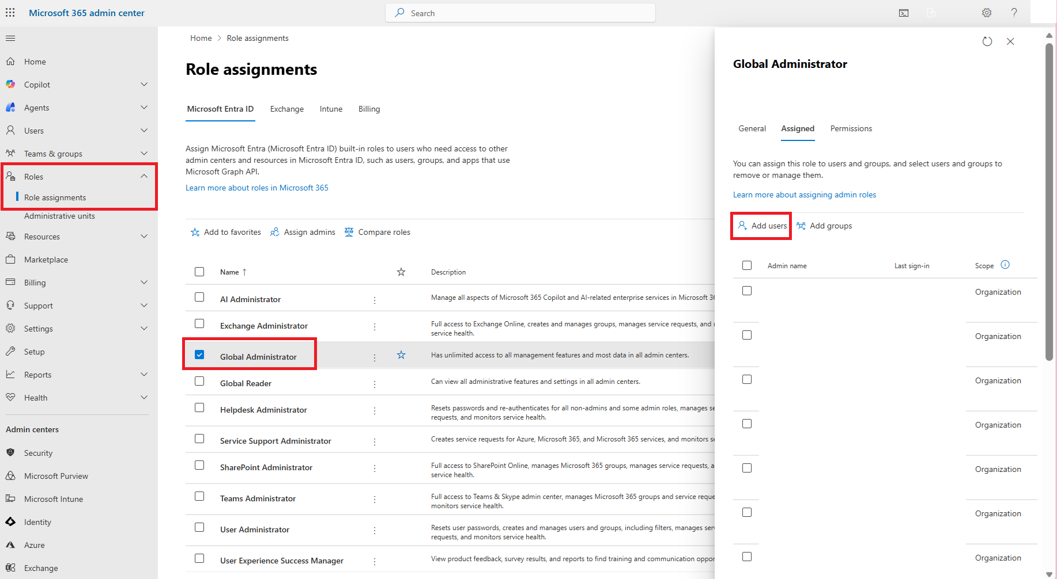The height and width of the screenshot is (579, 1057).
Task: Click the search box
Action: [x=520, y=13]
